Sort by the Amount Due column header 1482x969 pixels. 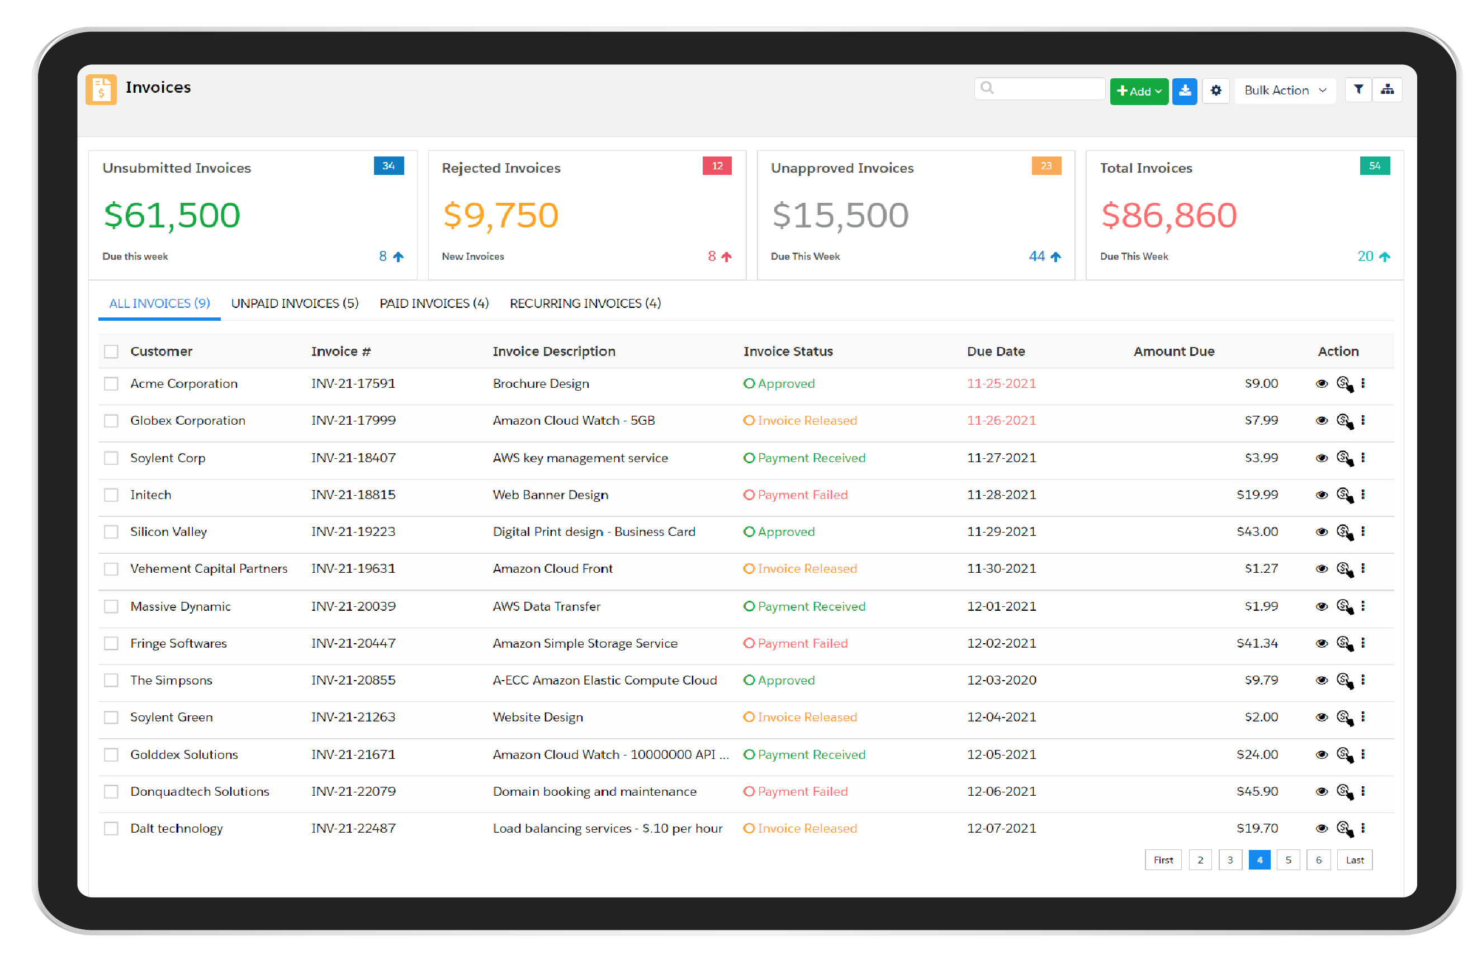pyautogui.click(x=1173, y=351)
